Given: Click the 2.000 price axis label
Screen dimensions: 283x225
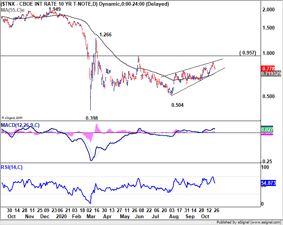Looking at the screenshot, I should [268, 9].
